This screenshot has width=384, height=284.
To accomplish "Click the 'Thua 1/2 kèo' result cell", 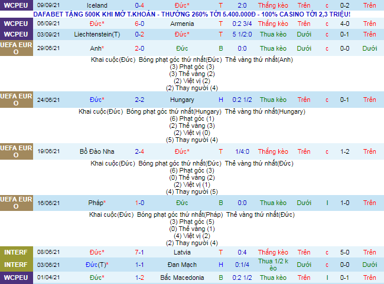I will pos(274,265).
